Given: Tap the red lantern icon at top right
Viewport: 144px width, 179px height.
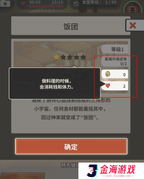Looking at the screenshot, I should coord(133,8).
